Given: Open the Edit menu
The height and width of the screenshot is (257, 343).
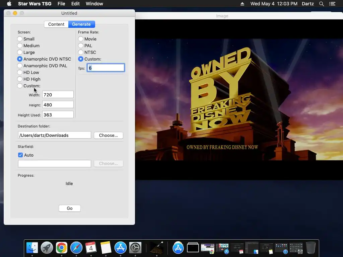Looking at the screenshot, I should 75,4.
